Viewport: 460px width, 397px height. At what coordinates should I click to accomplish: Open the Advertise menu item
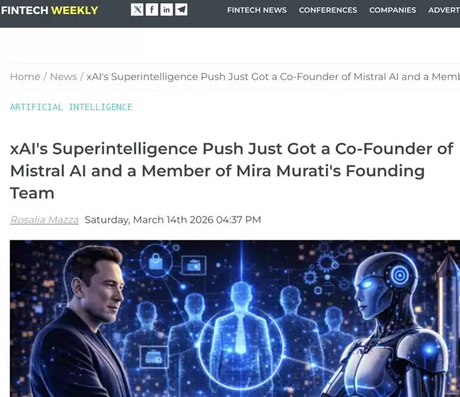(444, 10)
